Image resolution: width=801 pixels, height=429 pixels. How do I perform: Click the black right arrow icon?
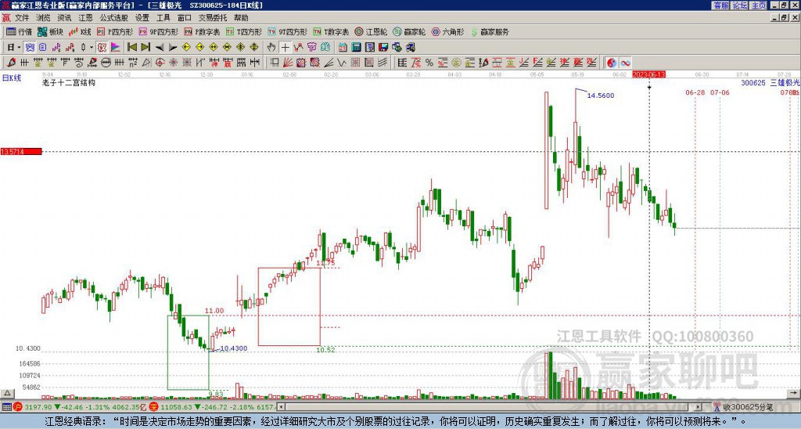pyautogui.click(x=173, y=47)
